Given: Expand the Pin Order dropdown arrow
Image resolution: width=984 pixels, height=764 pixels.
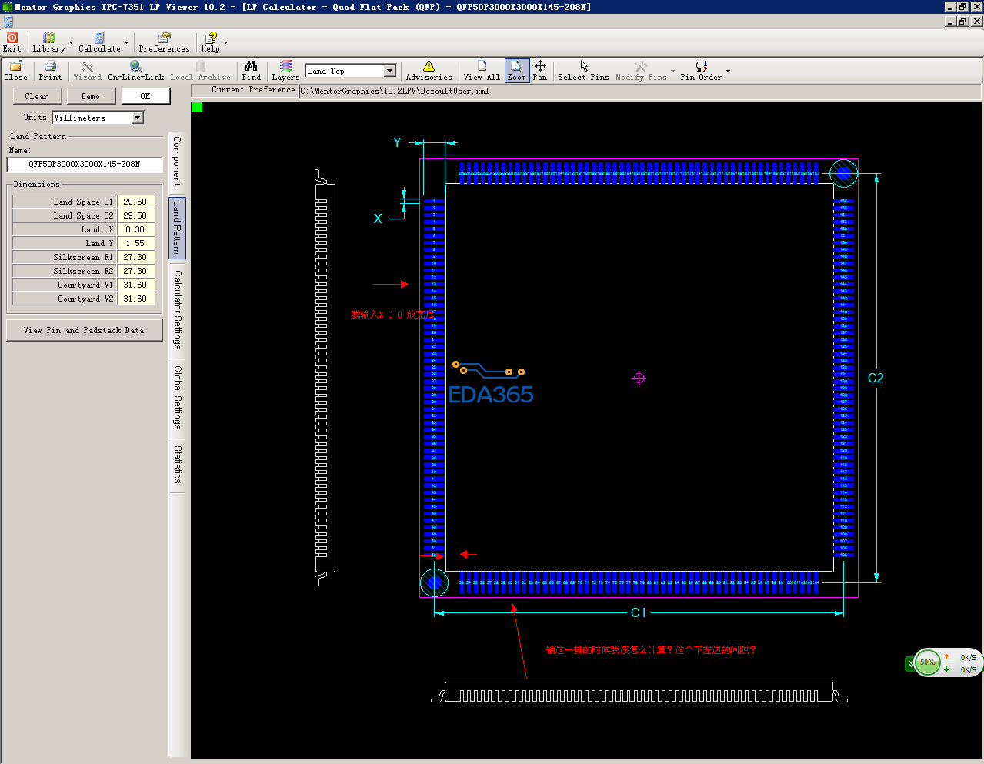Looking at the screenshot, I should pos(728,72).
